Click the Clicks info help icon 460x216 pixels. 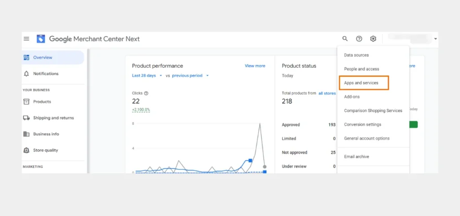coord(146,93)
